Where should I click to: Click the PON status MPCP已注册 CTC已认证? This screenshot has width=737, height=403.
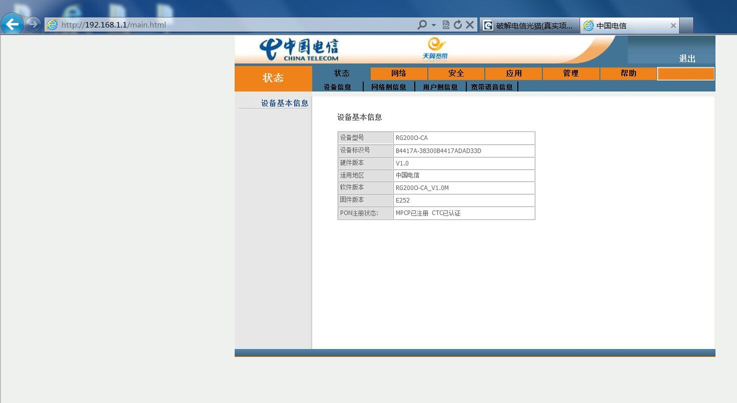point(428,213)
